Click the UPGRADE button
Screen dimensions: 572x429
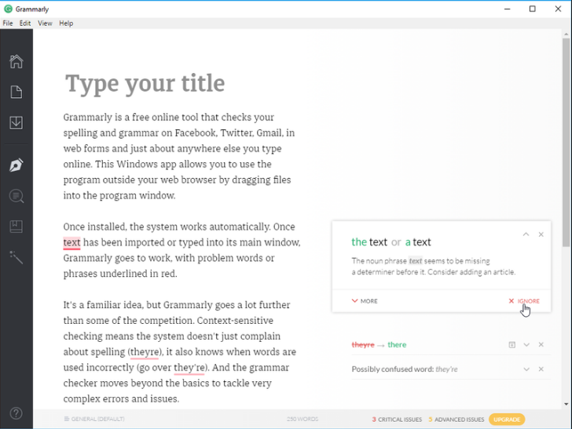[507, 419]
